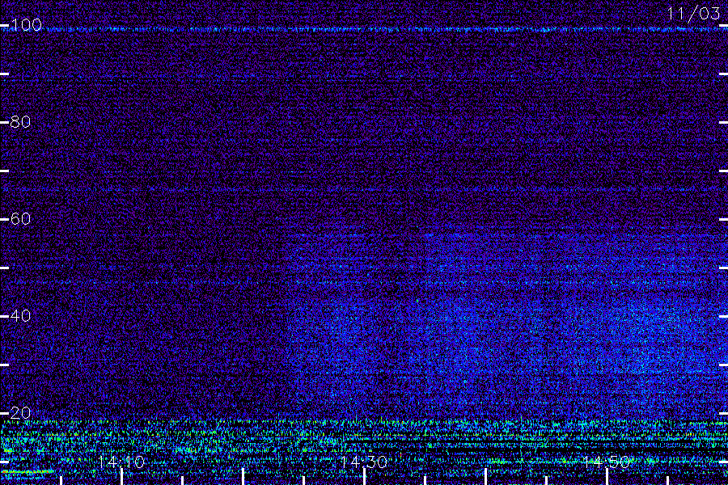Click the 14:30 time axis label
The width and height of the screenshot is (728, 485).
364,462
